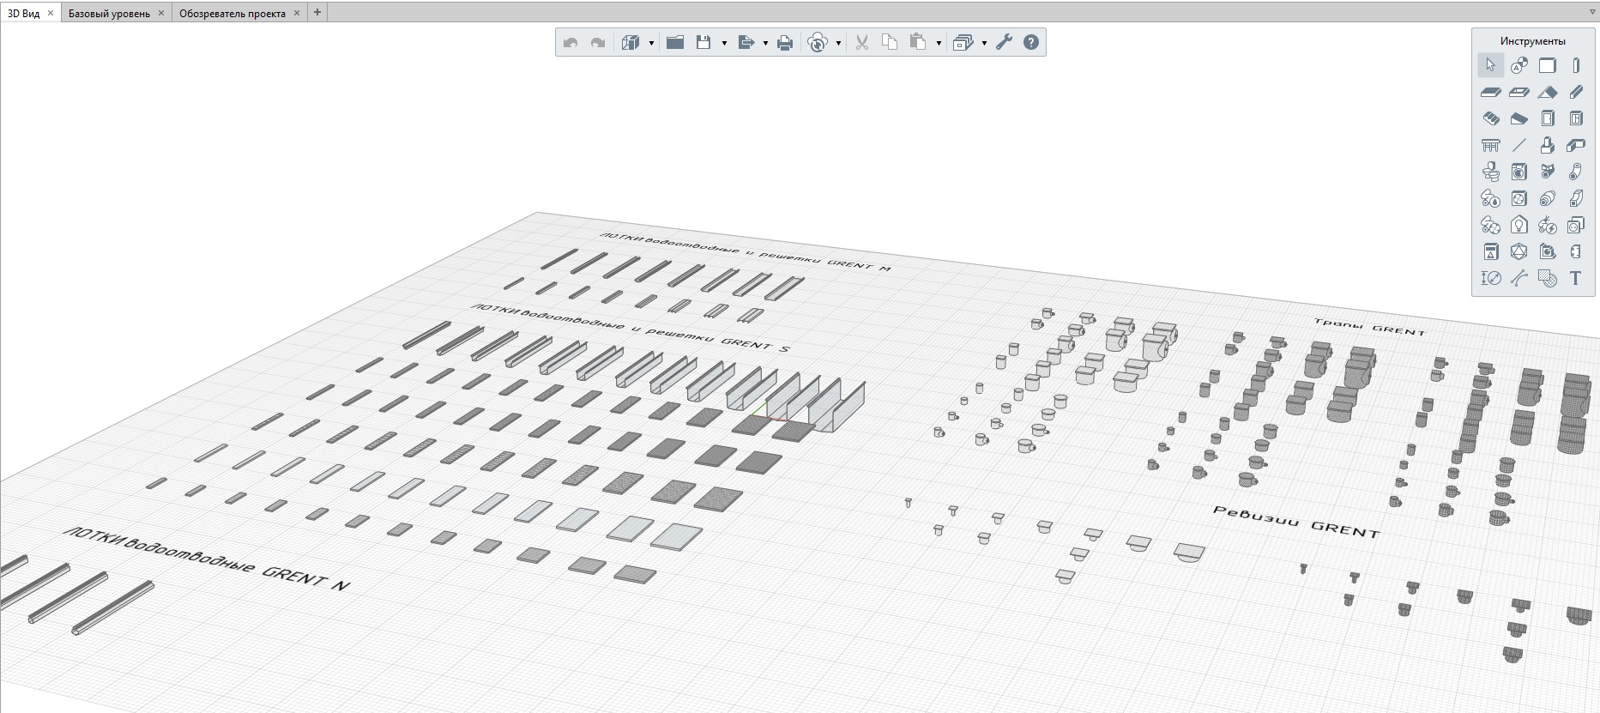Select the duct routing fan tool
The width and height of the screenshot is (1600, 713).
tap(1491, 225)
